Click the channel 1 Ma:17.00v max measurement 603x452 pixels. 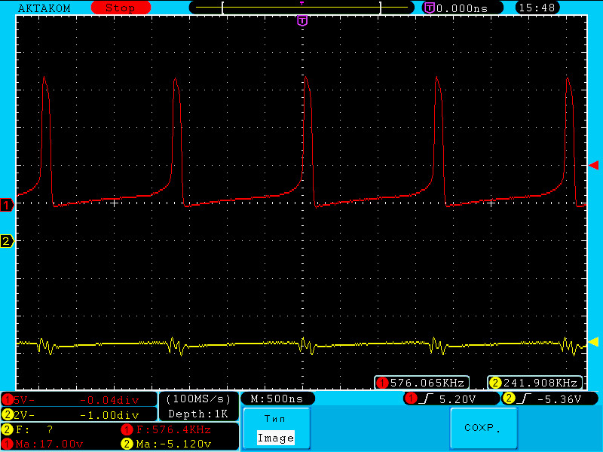(x=42, y=444)
